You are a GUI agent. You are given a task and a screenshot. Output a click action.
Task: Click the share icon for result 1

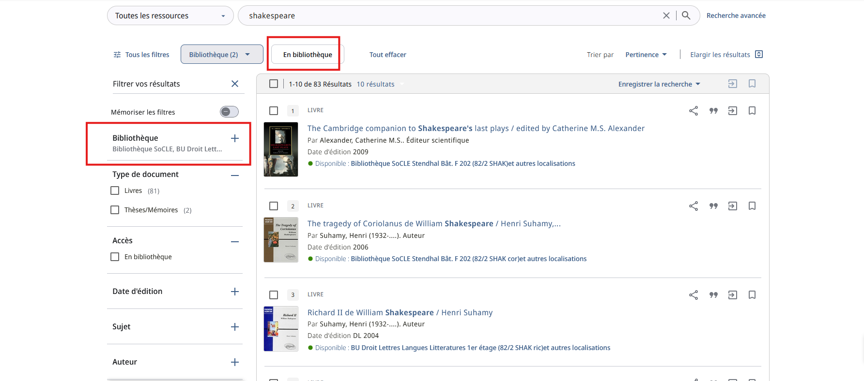coord(694,111)
